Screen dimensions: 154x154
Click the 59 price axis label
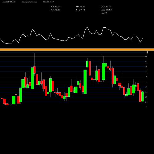(x=146, y=67)
